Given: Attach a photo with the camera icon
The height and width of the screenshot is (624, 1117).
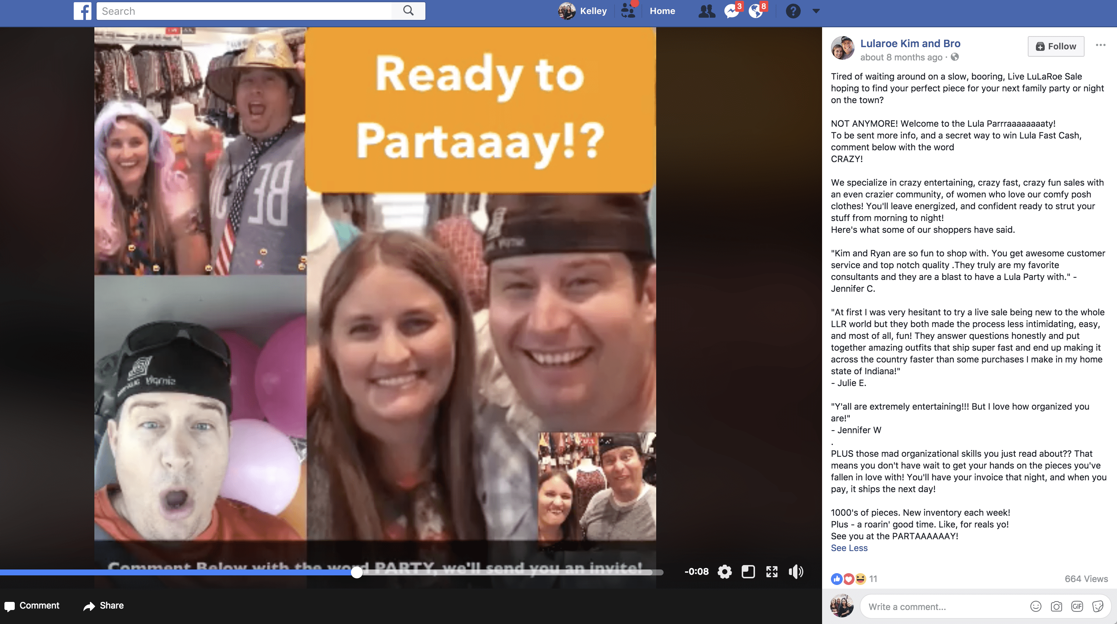Looking at the screenshot, I should (x=1056, y=607).
